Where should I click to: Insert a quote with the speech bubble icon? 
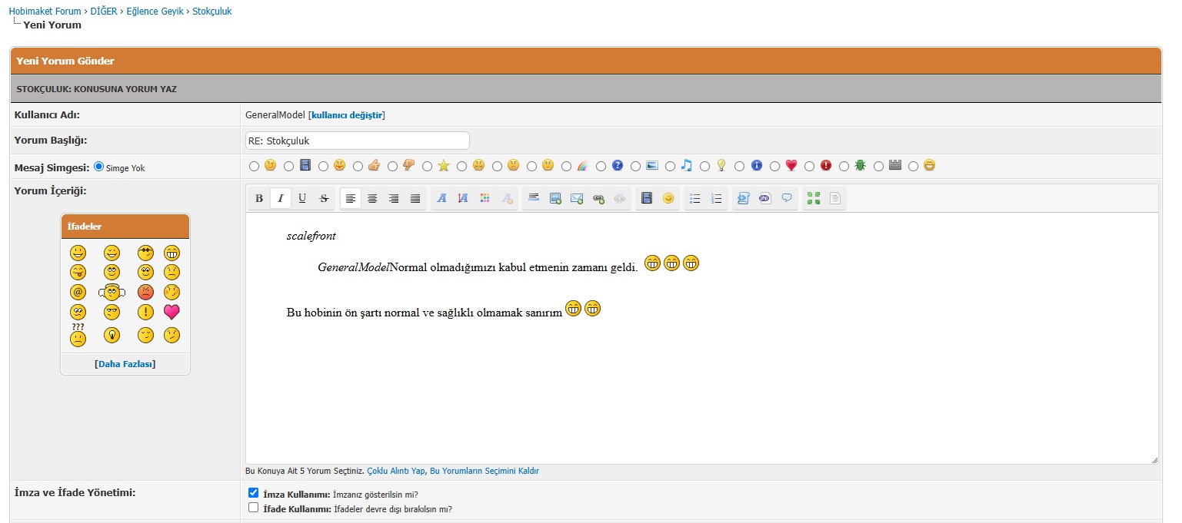point(787,199)
